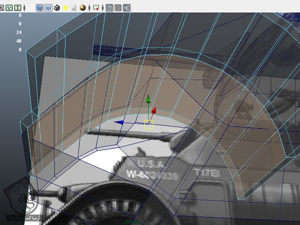Viewport: 300px width, 225px height.
Task: Click separator handle before the X-Ray icons
Action: point(103,7)
